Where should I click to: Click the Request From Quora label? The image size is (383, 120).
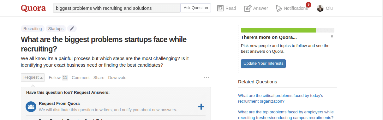(x=59, y=103)
